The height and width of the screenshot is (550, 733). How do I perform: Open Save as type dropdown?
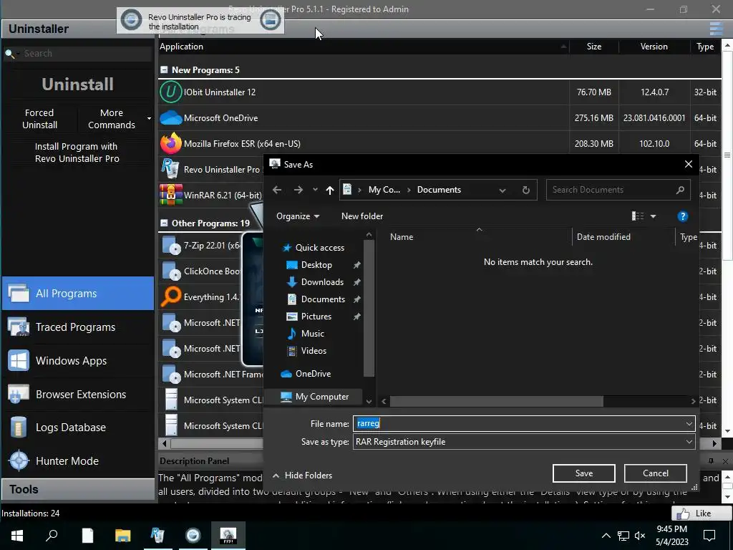coord(689,441)
